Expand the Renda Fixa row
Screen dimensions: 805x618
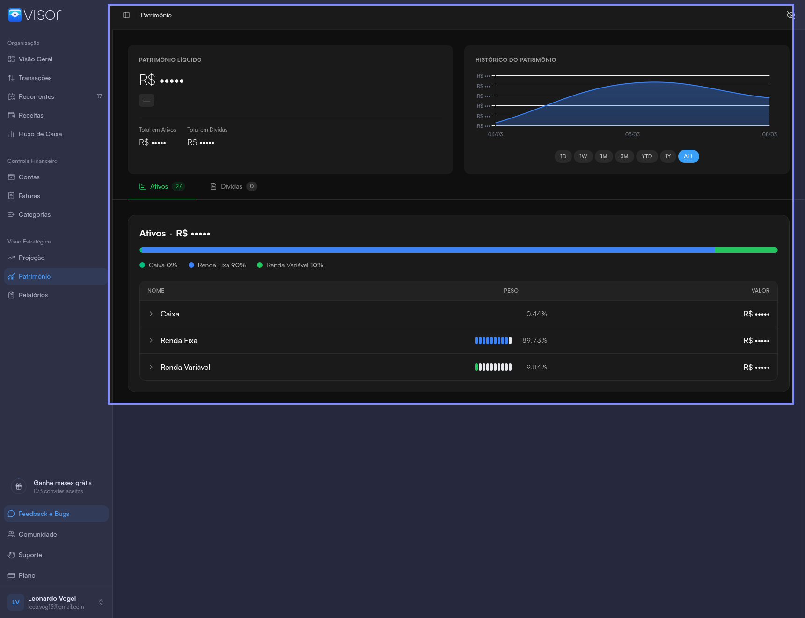[151, 340]
